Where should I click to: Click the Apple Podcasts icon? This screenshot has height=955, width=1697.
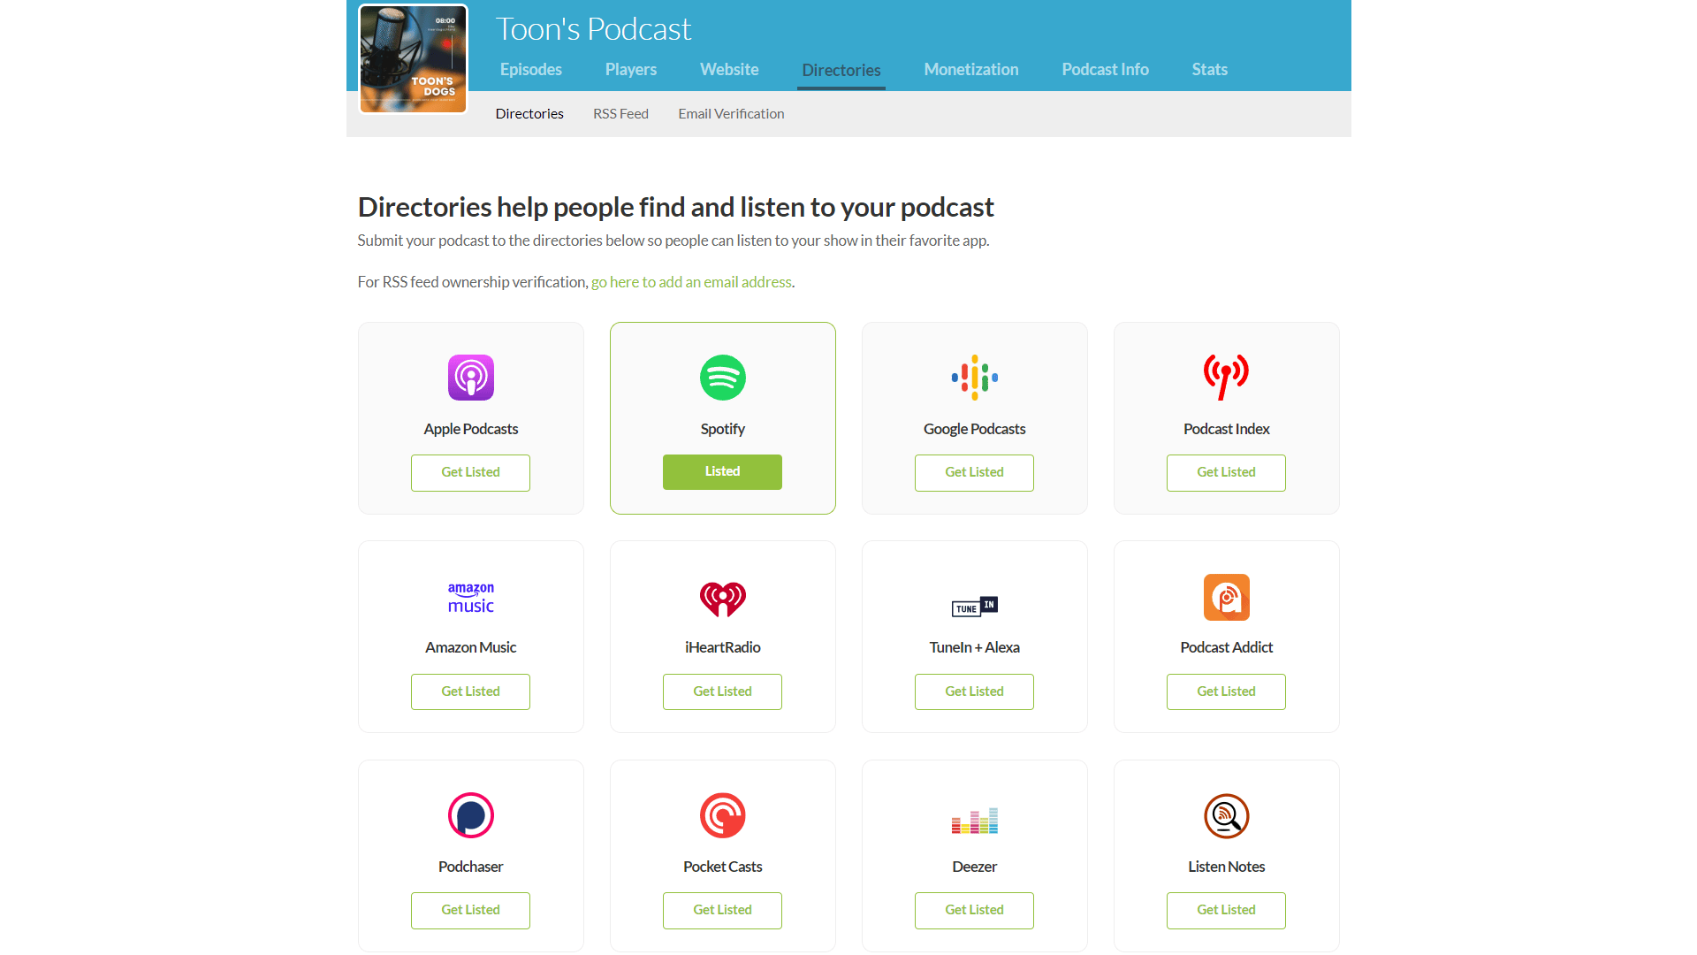(x=470, y=378)
